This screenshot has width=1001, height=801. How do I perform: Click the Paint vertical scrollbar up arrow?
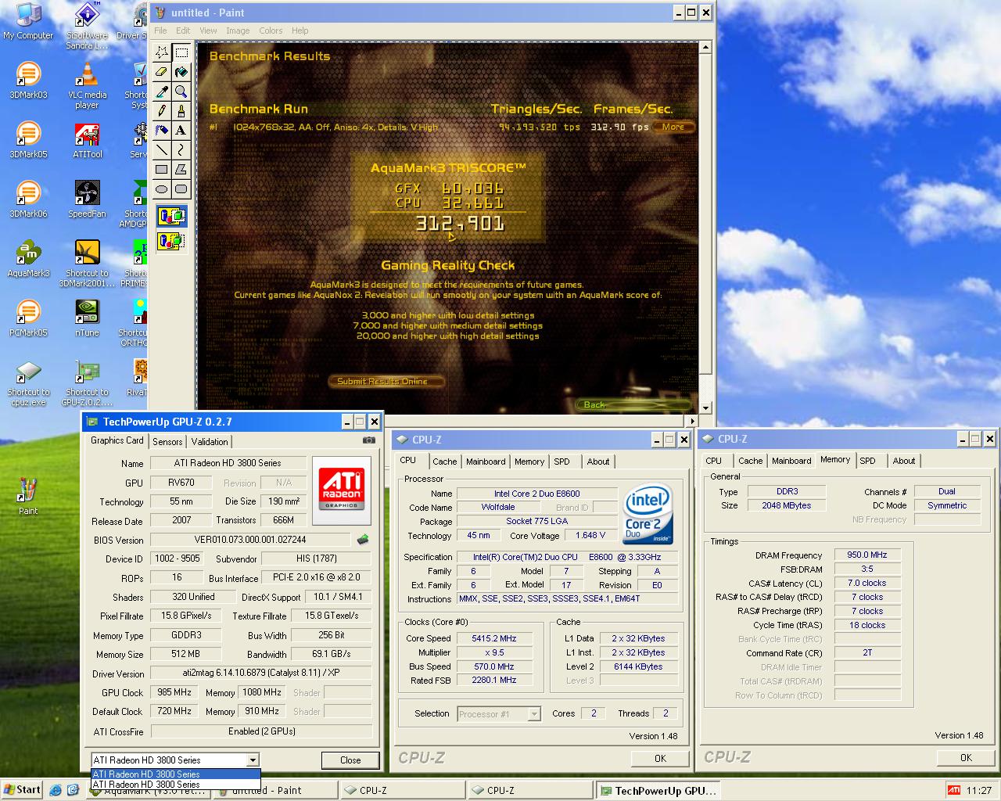point(705,48)
